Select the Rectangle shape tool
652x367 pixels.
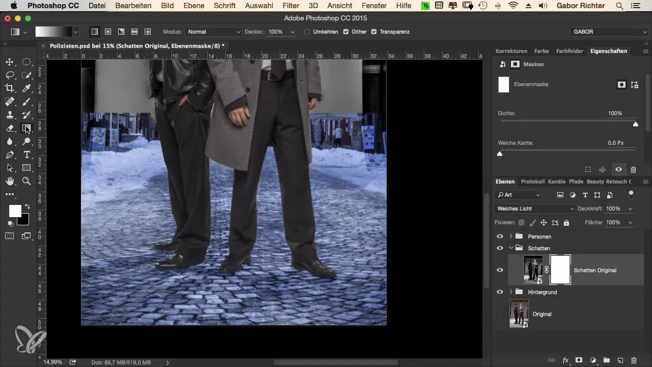click(x=26, y=168)
